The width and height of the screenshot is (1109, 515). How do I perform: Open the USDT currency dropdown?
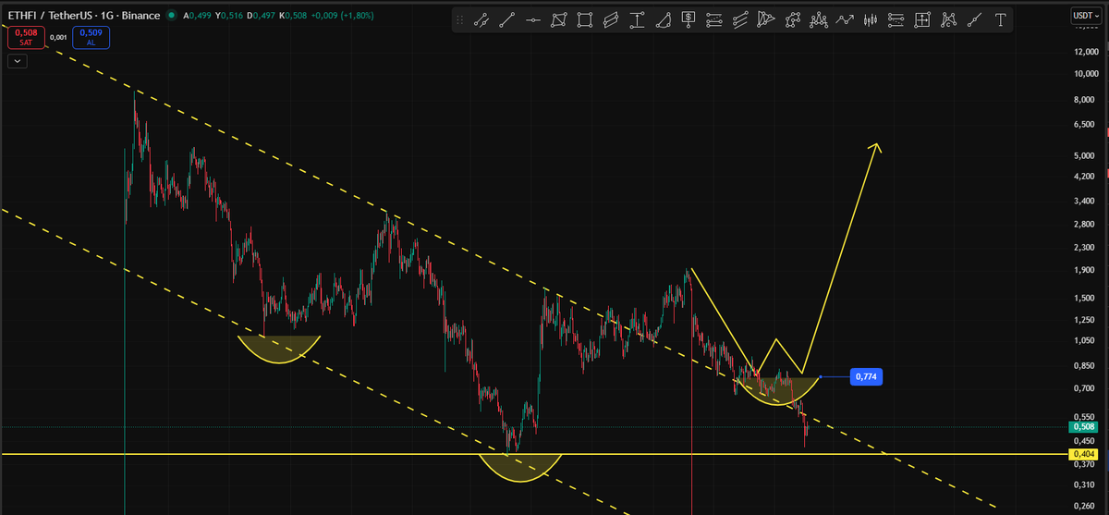tap(1087, 16)
